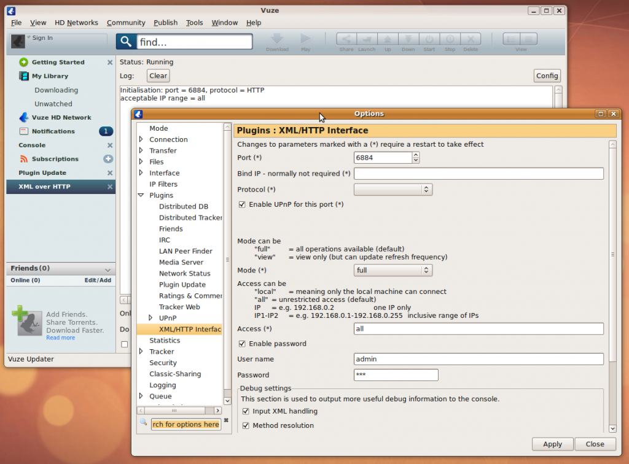Open the File menu

pos(16,23)
